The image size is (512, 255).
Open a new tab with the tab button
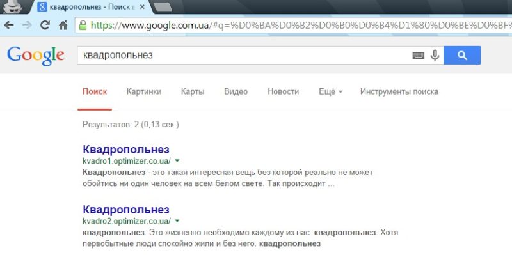pyautogui.click(x=163, y=7)
